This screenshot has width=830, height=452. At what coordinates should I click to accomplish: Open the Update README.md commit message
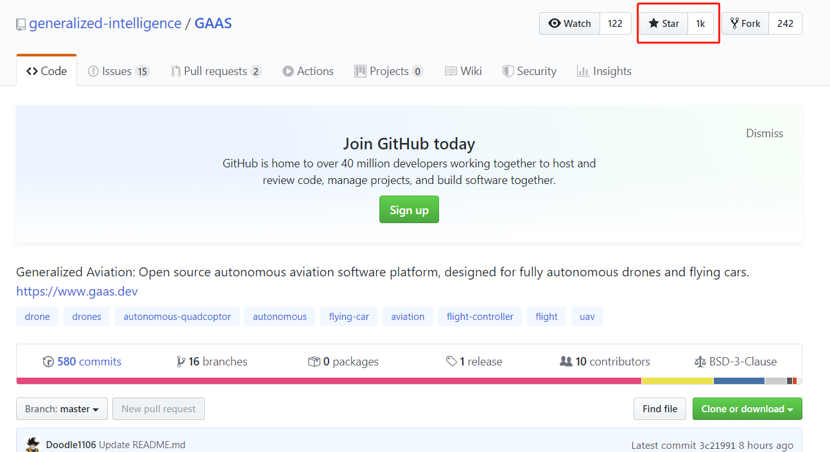click(x=142, y=445)
